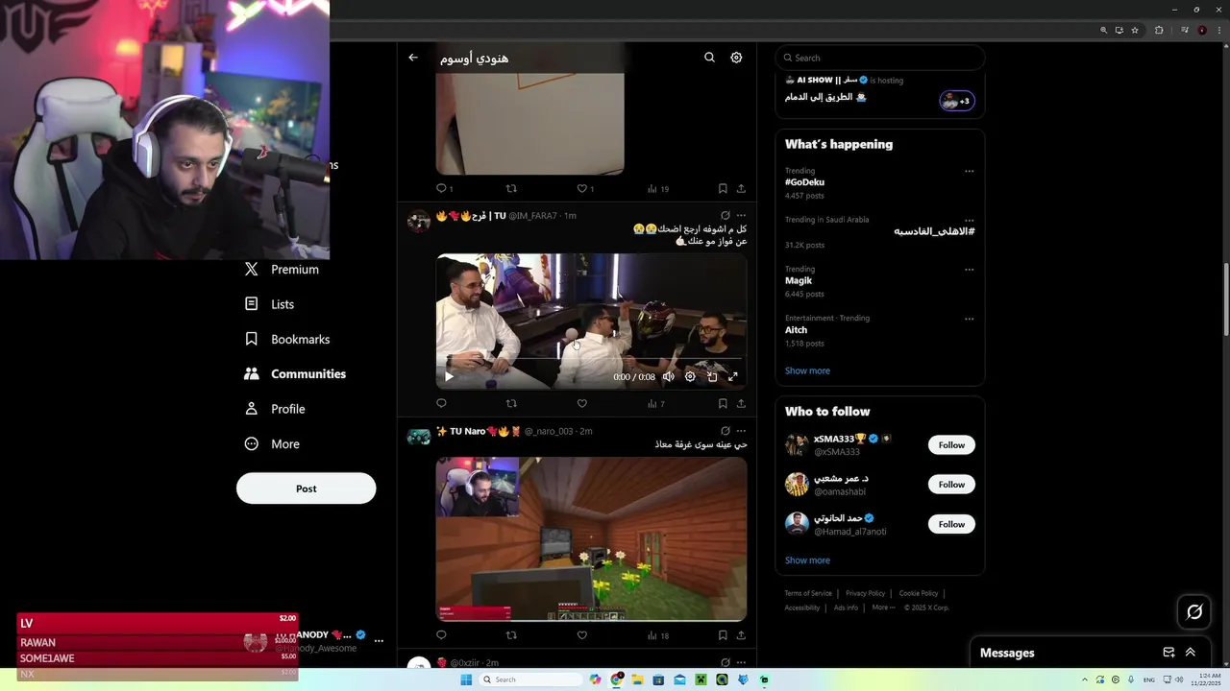The width and height of the screenshot is (1230, 691).
Task: Share the top post with 19 views
Action: click(741, 189)
